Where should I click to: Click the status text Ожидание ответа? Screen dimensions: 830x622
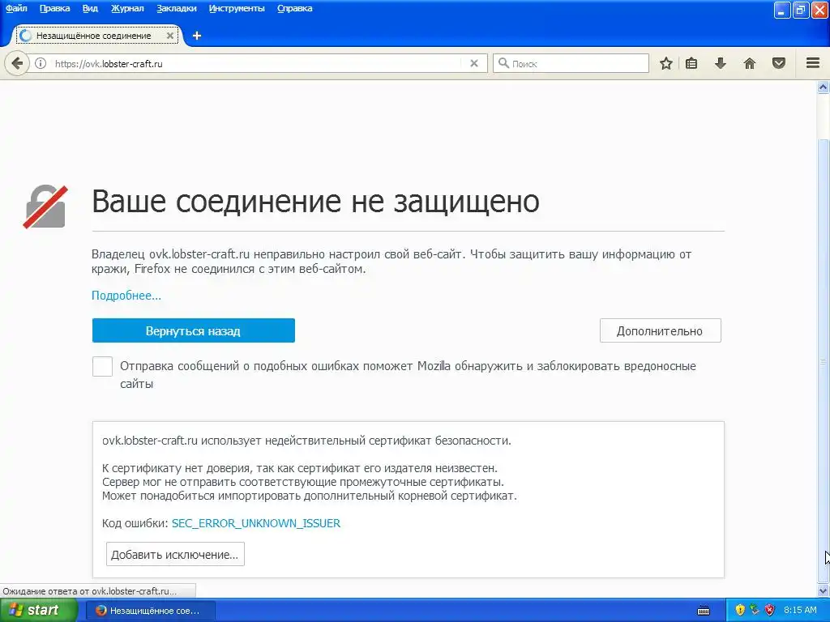(x=89, y=590)
